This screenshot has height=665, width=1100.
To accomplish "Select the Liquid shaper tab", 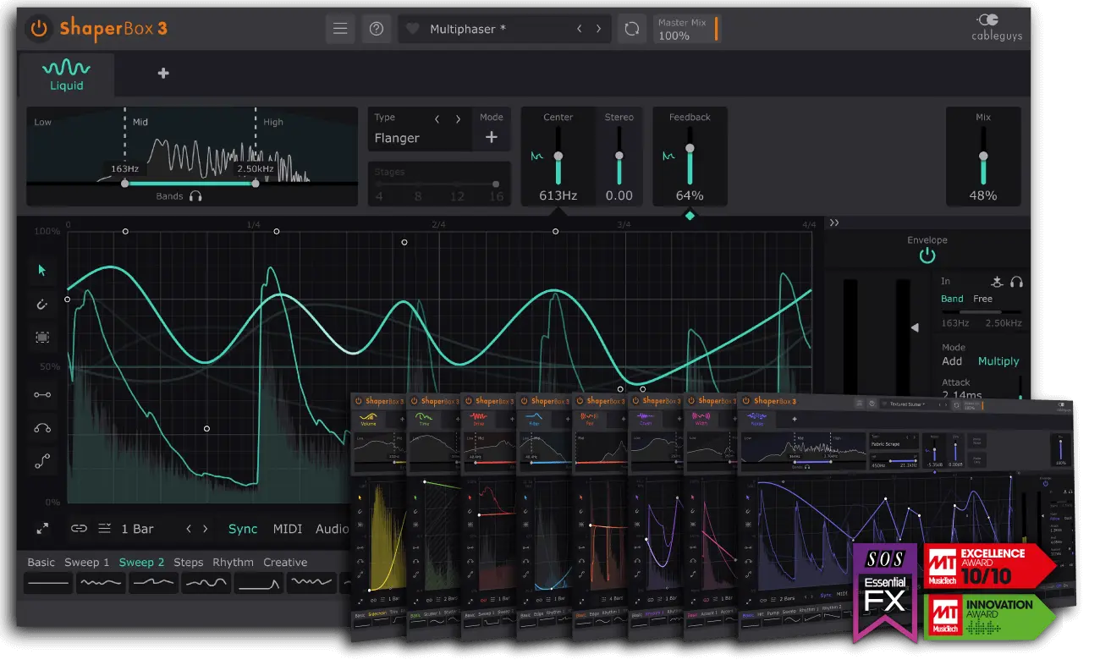I will coord(66,74).
